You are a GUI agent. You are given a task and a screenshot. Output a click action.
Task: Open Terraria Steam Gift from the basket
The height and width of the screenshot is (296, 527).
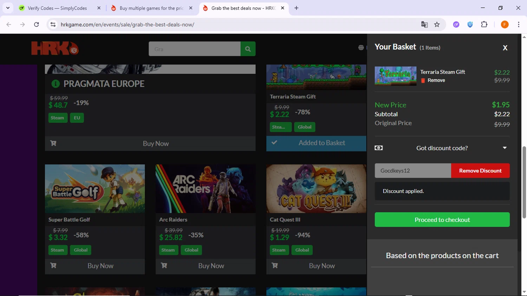[x=443, y=72]
